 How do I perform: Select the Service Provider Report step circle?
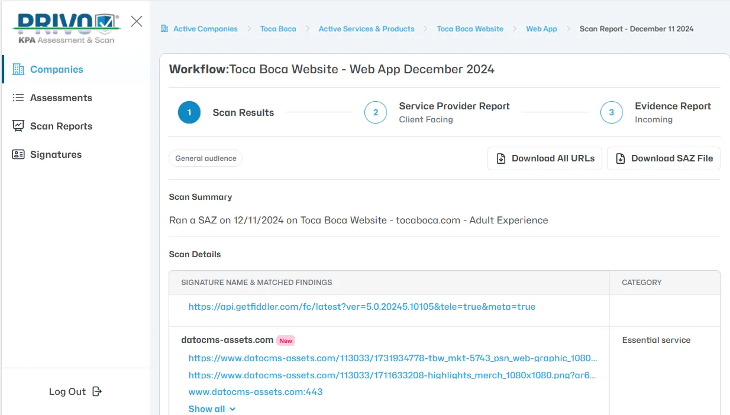tap(376, 112)
